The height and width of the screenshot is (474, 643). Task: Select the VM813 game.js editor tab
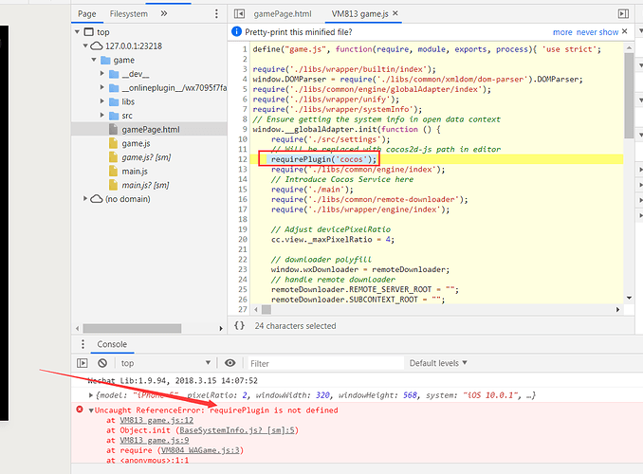359,14
